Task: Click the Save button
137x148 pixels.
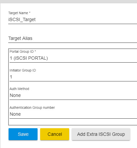Action: [x=23, y=134]
